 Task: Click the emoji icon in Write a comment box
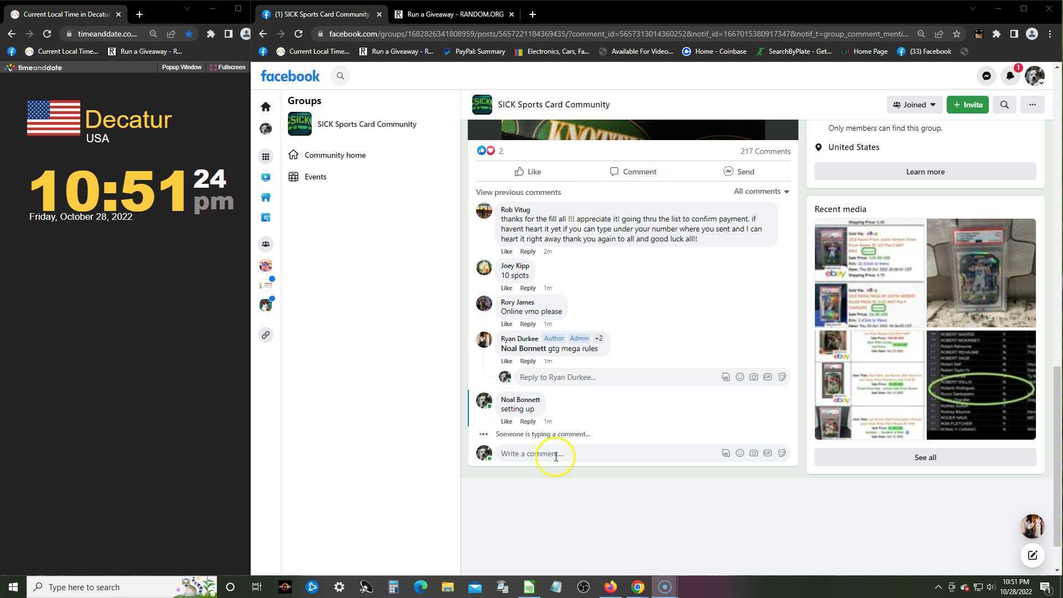(740, 453)
